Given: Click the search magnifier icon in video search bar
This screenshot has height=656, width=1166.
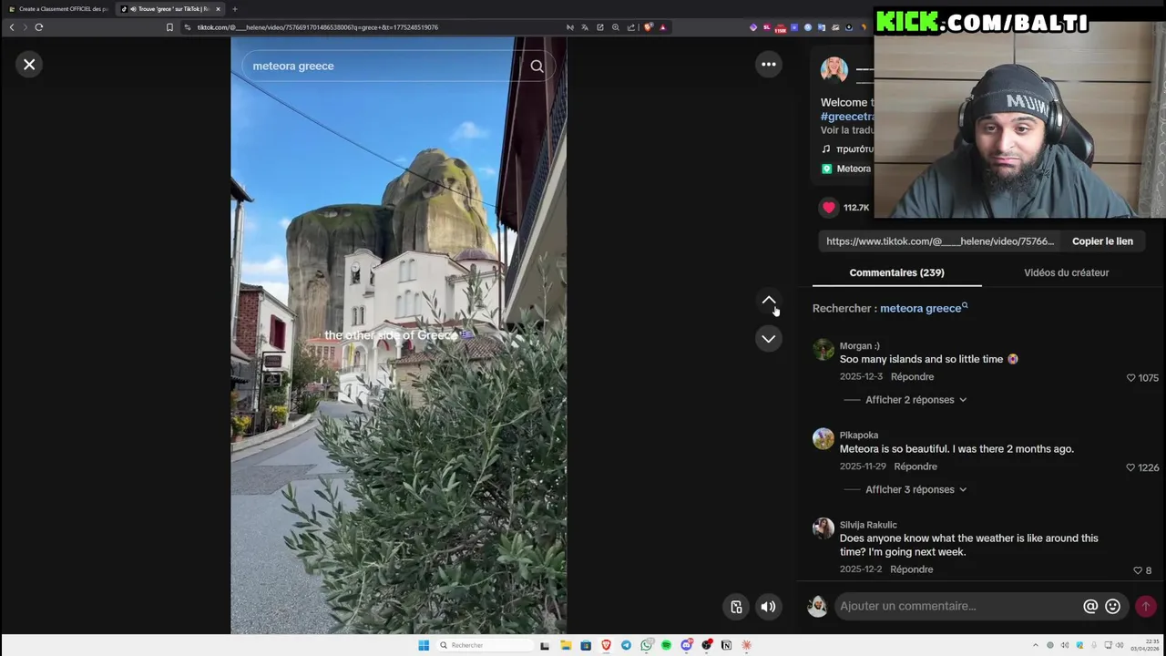Looking at the screenshot, I should point(537,66).
